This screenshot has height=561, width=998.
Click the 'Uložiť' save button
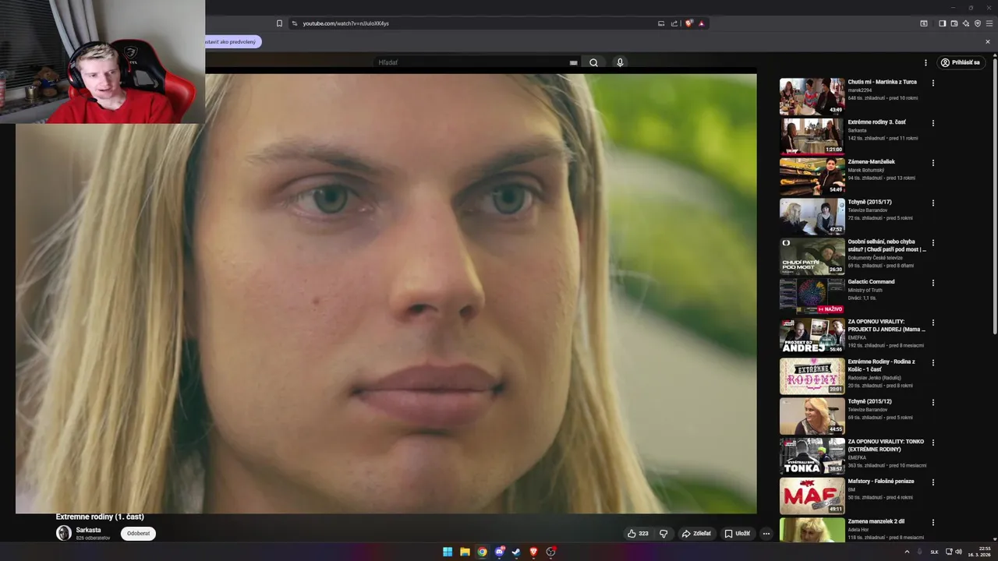coord(737,534)
